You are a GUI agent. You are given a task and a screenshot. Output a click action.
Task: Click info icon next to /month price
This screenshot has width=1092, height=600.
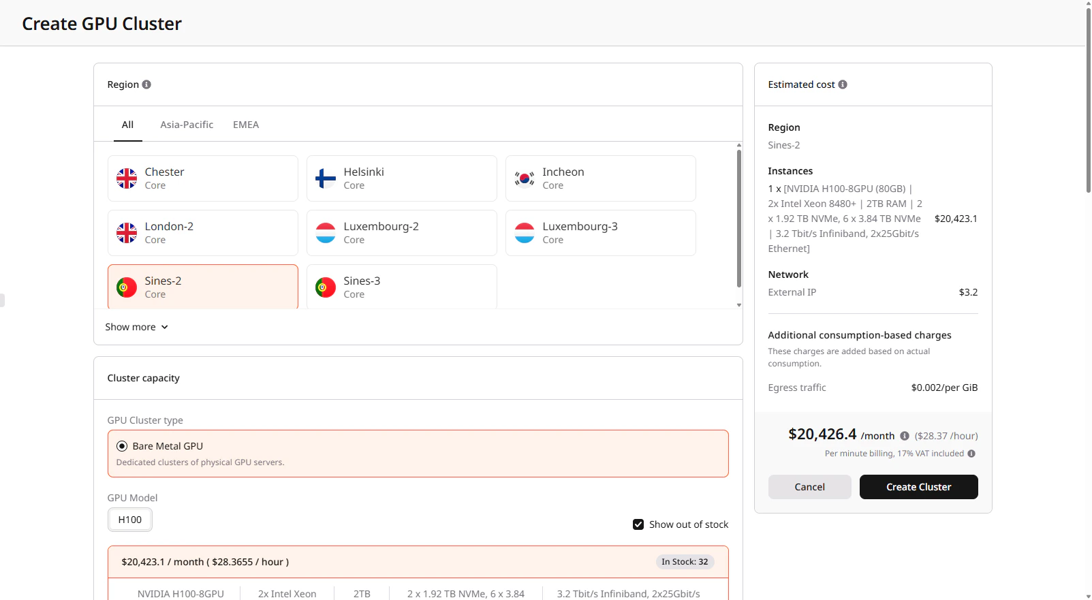905,436
